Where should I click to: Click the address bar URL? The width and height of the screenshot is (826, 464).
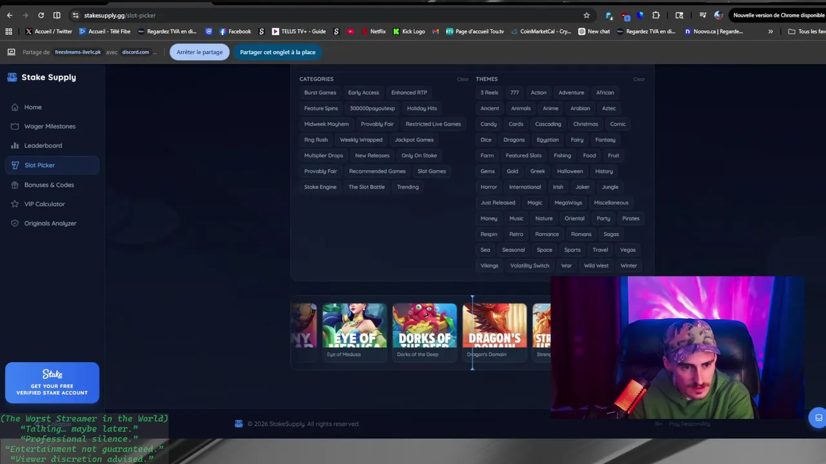pyautogui.click(x=119, y=15)
